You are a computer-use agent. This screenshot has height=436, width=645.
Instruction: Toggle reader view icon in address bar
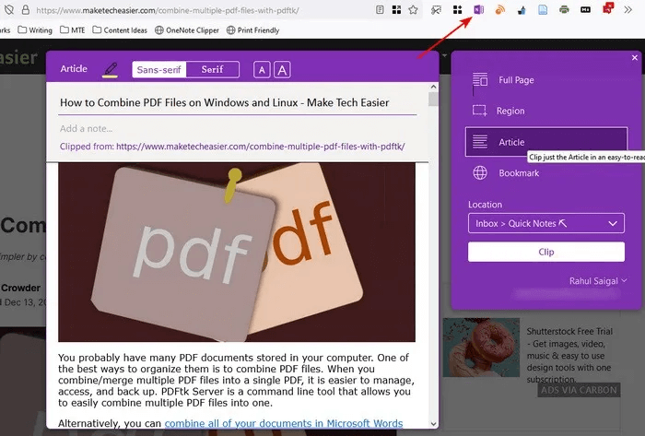point(380,9)
